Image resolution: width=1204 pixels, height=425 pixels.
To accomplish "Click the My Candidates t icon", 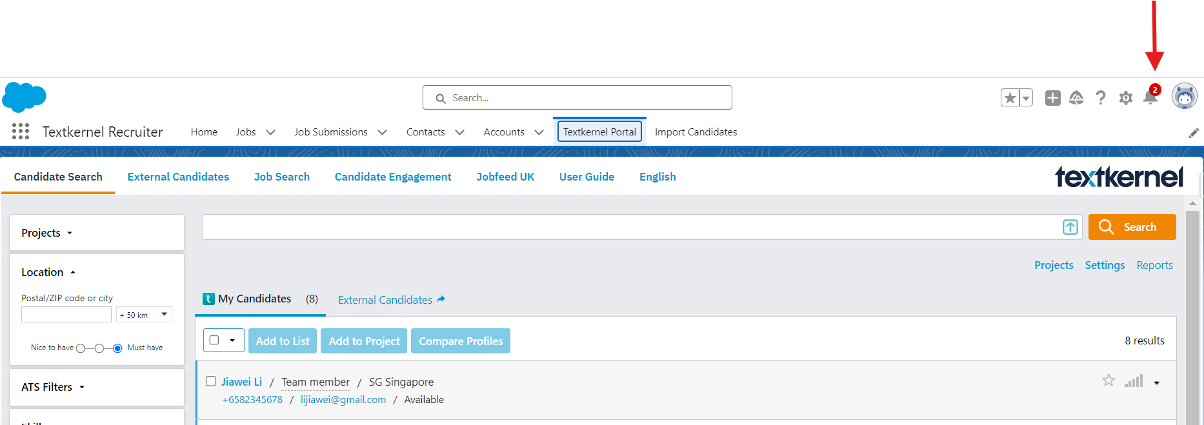I will 208,299.
